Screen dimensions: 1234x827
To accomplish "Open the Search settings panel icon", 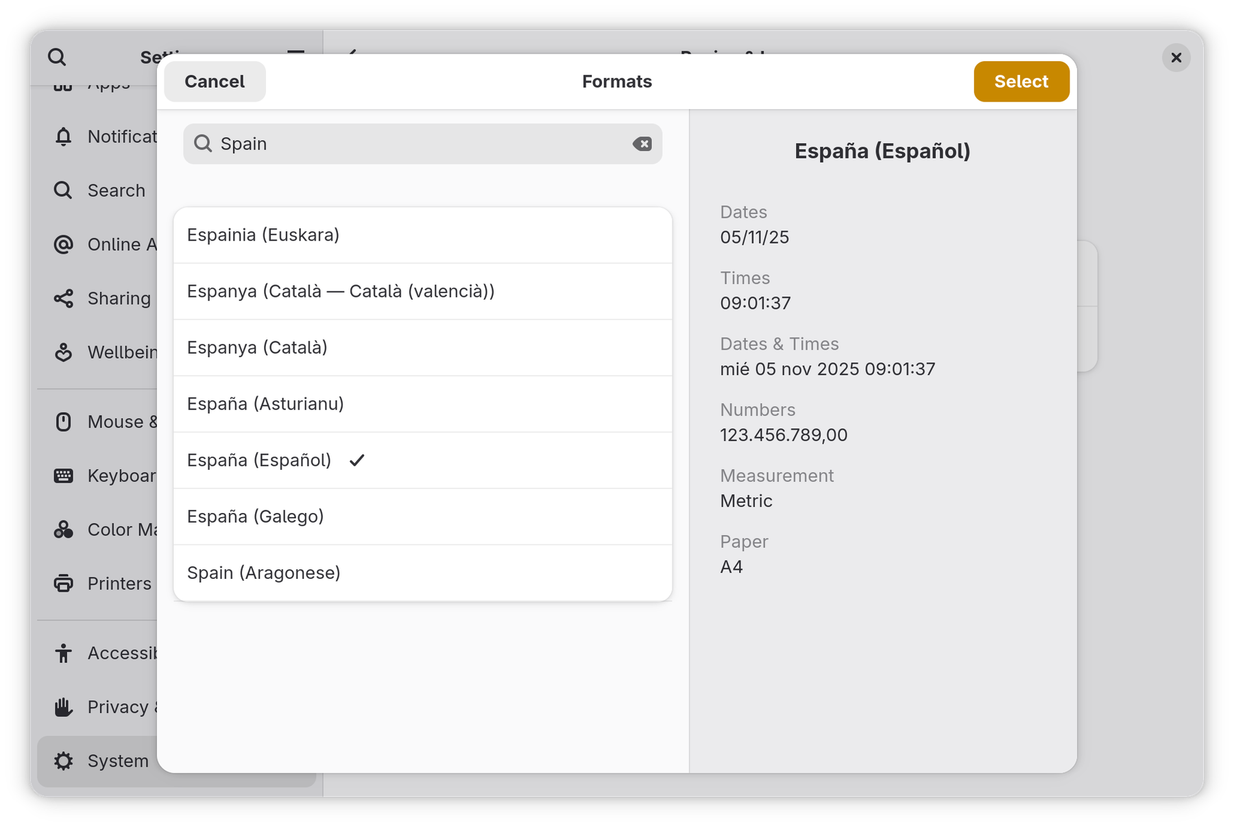I will pos(62,190).
